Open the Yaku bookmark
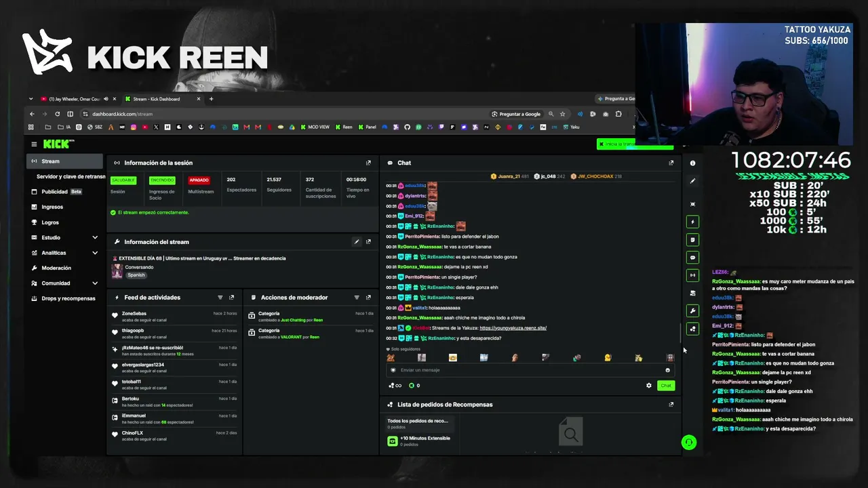The image size is (868, 488). coord(571,127)
